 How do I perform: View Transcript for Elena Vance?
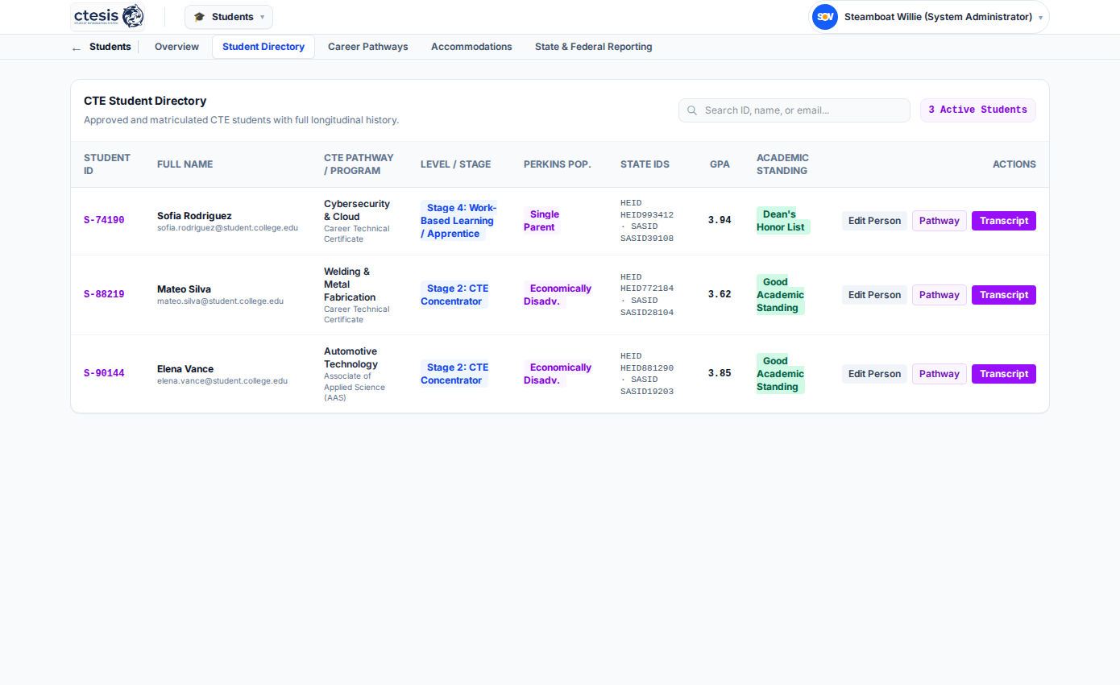1004,374
